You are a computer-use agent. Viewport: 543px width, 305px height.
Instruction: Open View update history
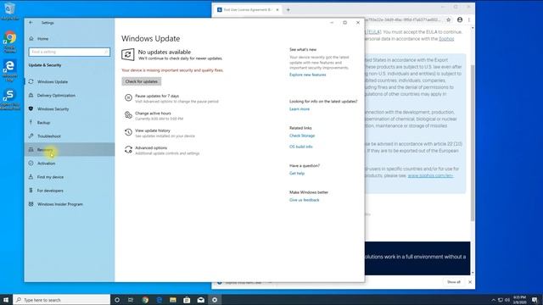[153, 130]
